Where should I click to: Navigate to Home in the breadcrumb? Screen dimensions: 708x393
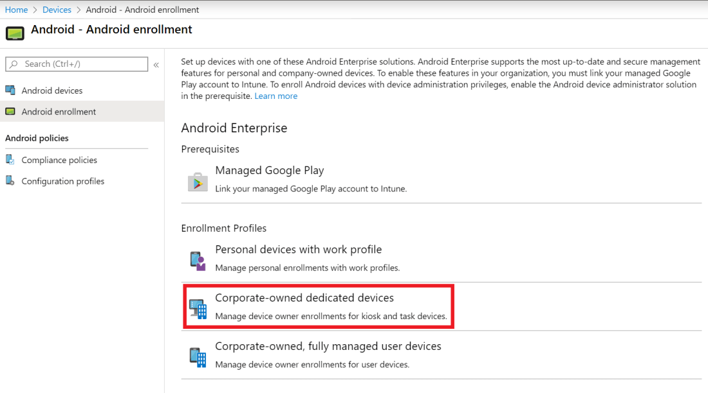[16, 10]
